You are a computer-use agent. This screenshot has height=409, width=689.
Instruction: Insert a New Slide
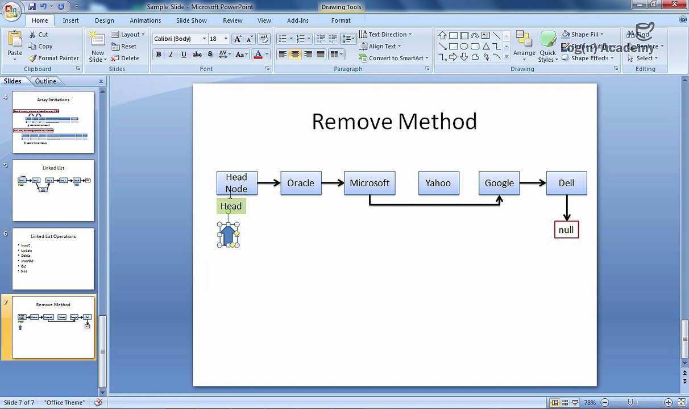pos(97,47)
